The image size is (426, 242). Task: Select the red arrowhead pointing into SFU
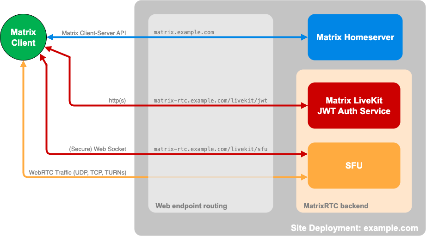[304, 154]
